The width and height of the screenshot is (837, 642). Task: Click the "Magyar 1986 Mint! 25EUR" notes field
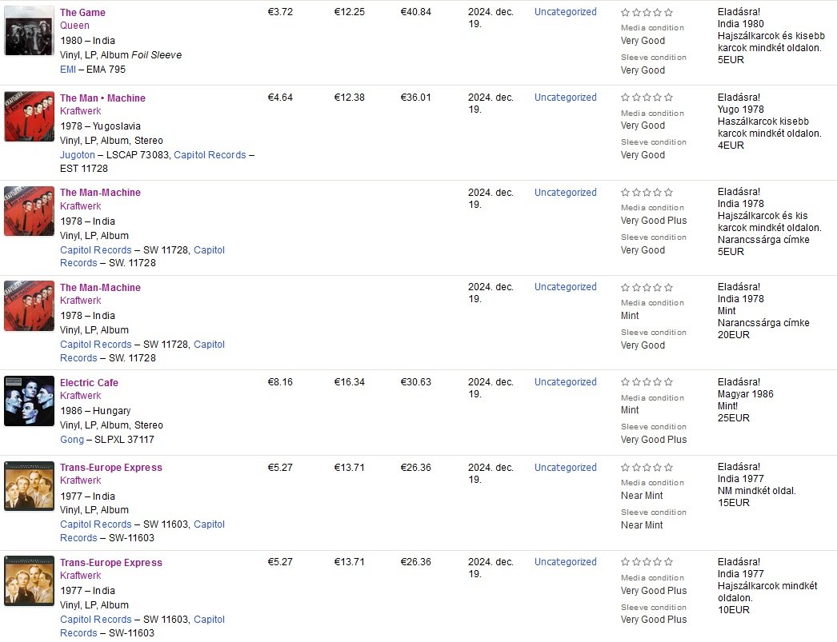(745, 400)
